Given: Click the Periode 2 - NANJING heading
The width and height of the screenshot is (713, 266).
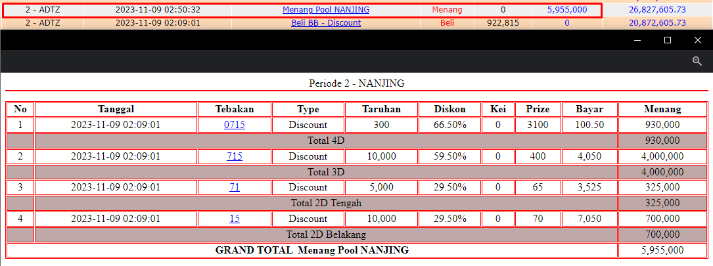Looking at the screenshot, I should click(356, 83).
